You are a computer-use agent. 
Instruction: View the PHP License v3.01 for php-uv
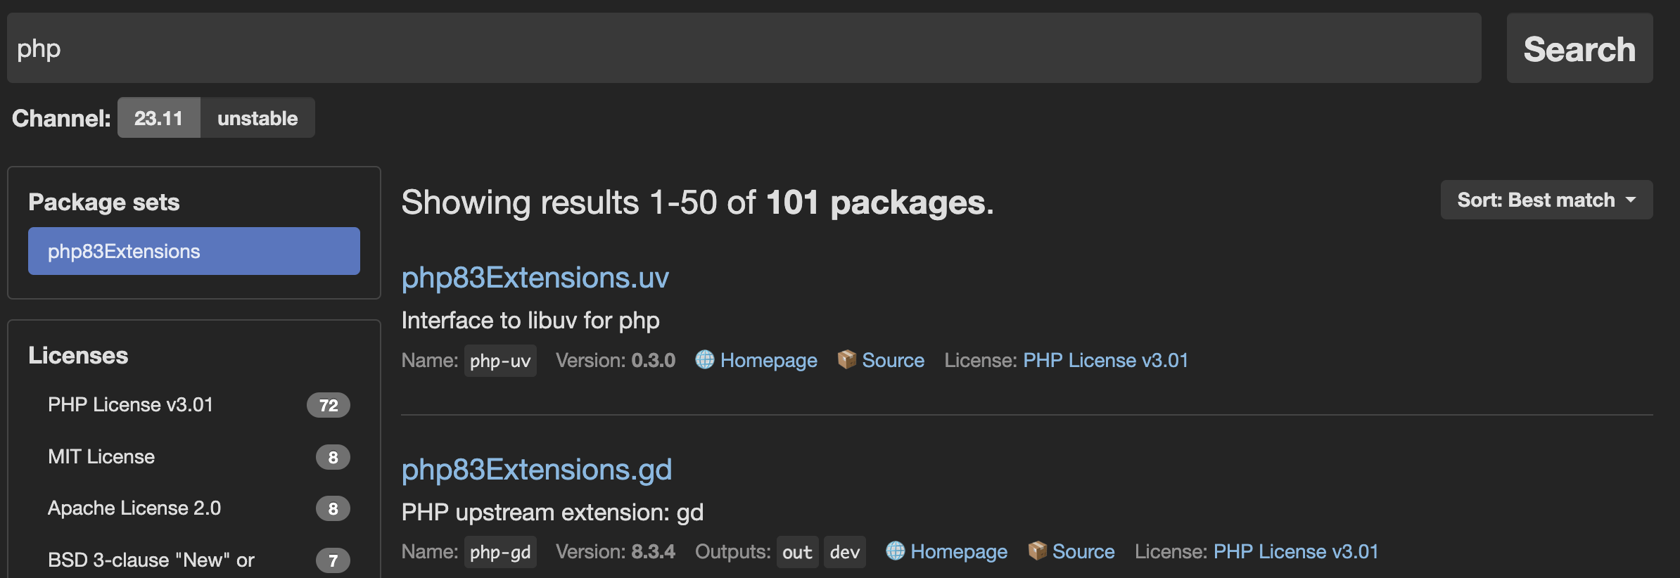tap(1105, 360)
